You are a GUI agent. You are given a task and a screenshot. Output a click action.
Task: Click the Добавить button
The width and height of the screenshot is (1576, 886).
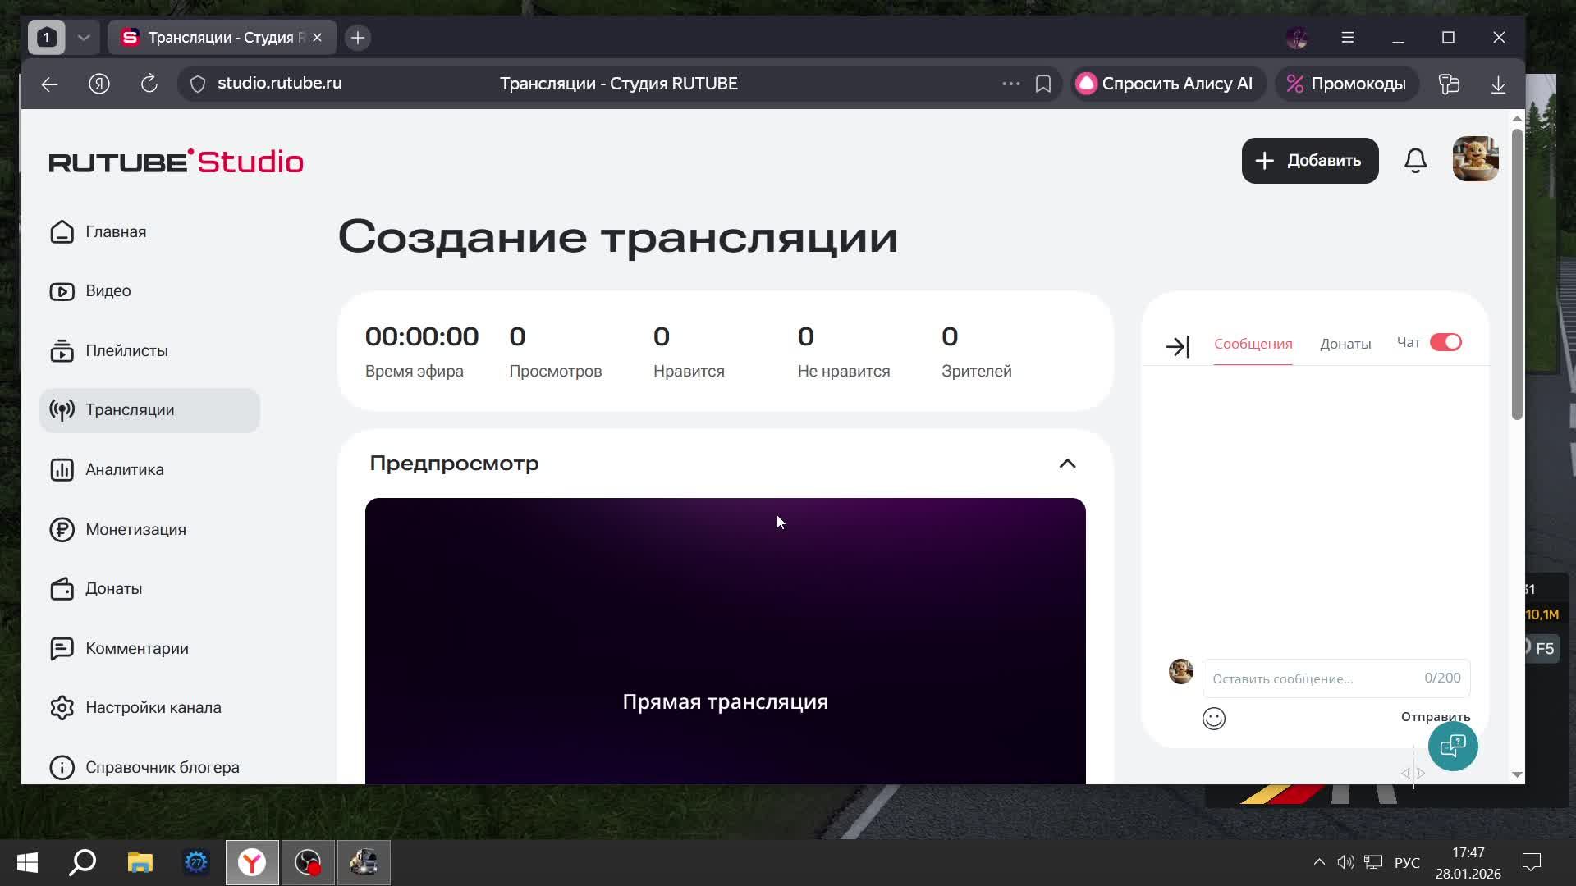(1309, 161)
